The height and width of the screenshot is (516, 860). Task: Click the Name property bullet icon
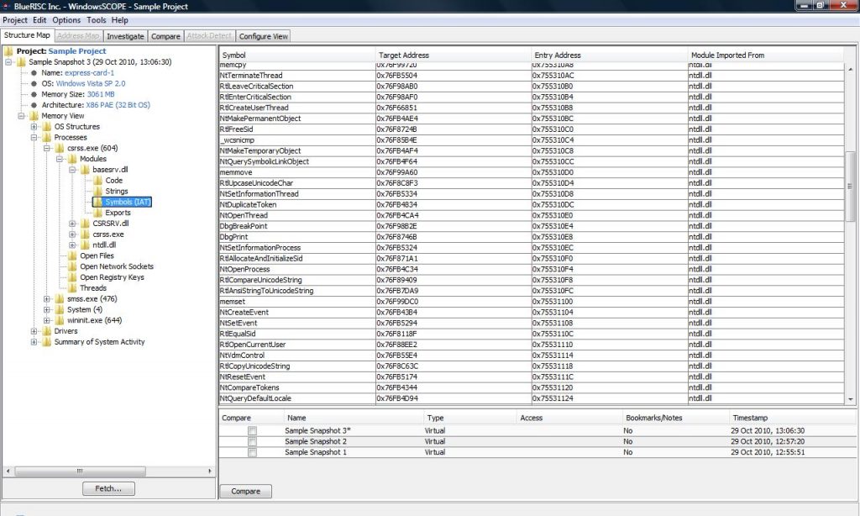pyautogui.click(x=34, y=73)
